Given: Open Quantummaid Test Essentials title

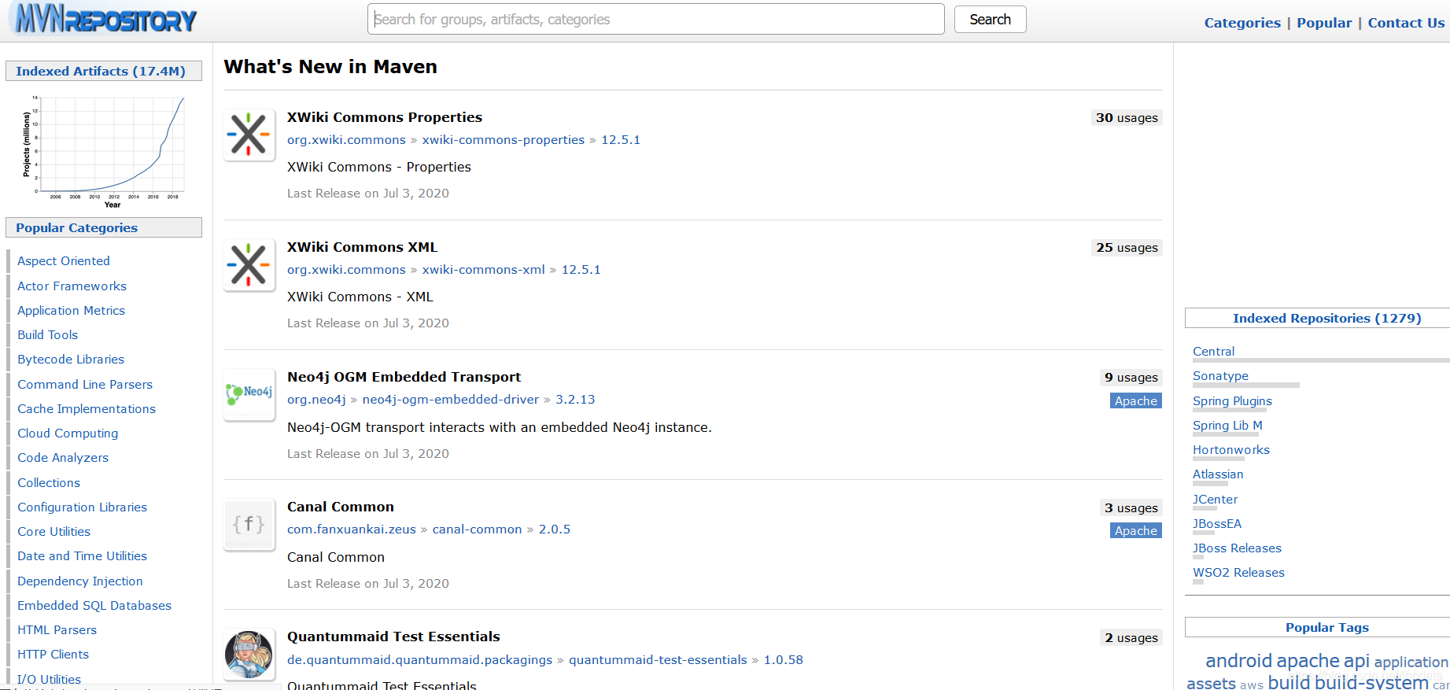Looking at the screenshot, I should coord(393,636).
